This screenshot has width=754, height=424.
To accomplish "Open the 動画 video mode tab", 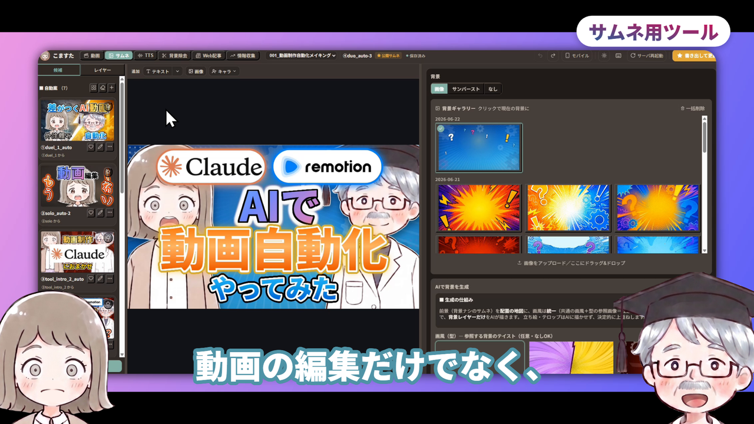I will (91, 55).
